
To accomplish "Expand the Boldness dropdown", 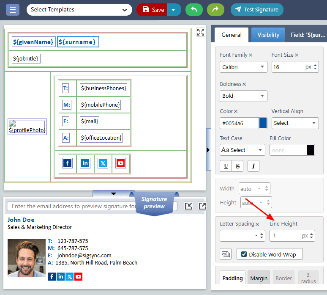I will 243,96.
